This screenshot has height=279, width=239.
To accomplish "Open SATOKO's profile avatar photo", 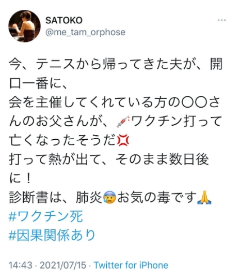I will pos(24,26).
